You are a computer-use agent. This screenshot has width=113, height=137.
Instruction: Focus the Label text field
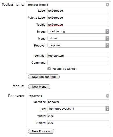[x=78, y=11]
